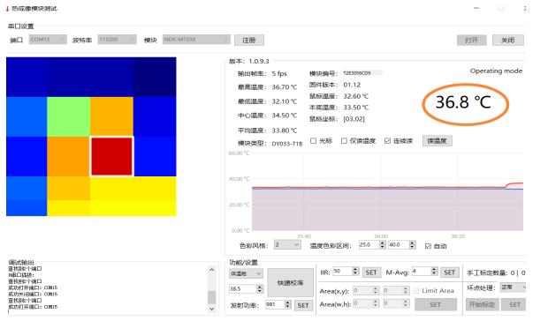
Task: Open the 波特率 115200 baud rate dropdown
Action: pyautogui.click(x=118, y=40)
